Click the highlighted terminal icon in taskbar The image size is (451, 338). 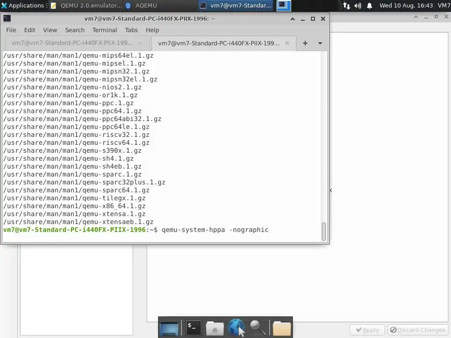pyautogui.click(x=283, y=5)
